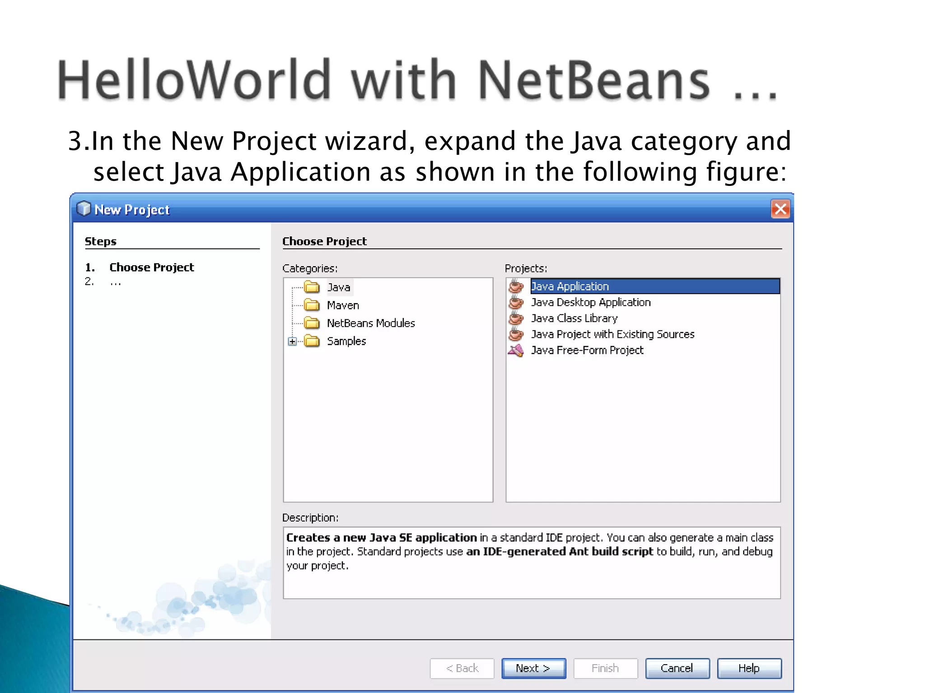Select the NetBeans Modules category
The height and width of the screenshot is (693, 925).
[371, 323]
